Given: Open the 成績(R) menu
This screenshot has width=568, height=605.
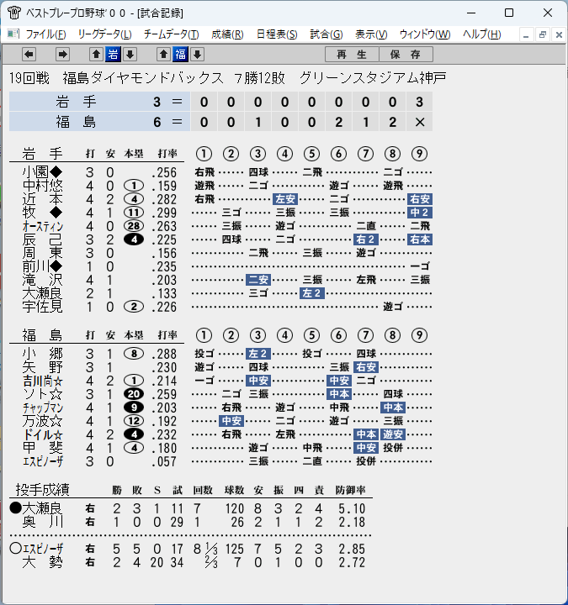Looking at the screenshot, I should (x=227, y=34).
